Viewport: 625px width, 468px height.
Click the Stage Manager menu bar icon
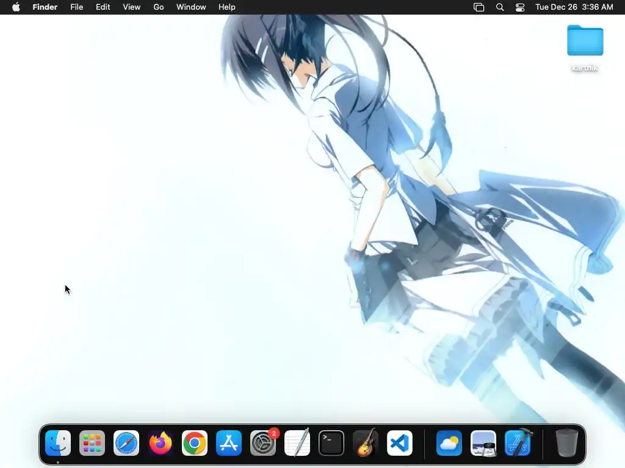pyautogui.click(x=479, y=7)
